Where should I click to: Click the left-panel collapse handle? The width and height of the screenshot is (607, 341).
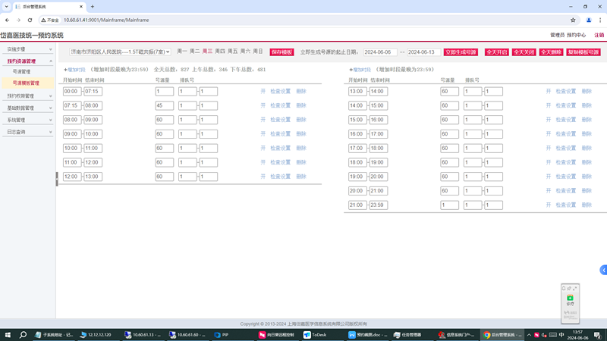[x=56, y=179]
